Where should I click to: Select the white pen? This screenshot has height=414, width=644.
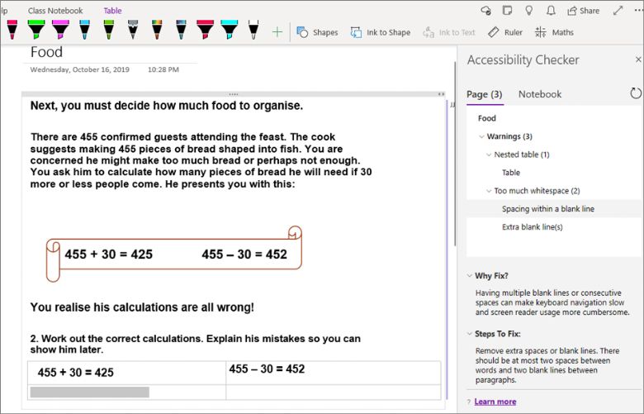pyautogui.click(x=253, y=30)
